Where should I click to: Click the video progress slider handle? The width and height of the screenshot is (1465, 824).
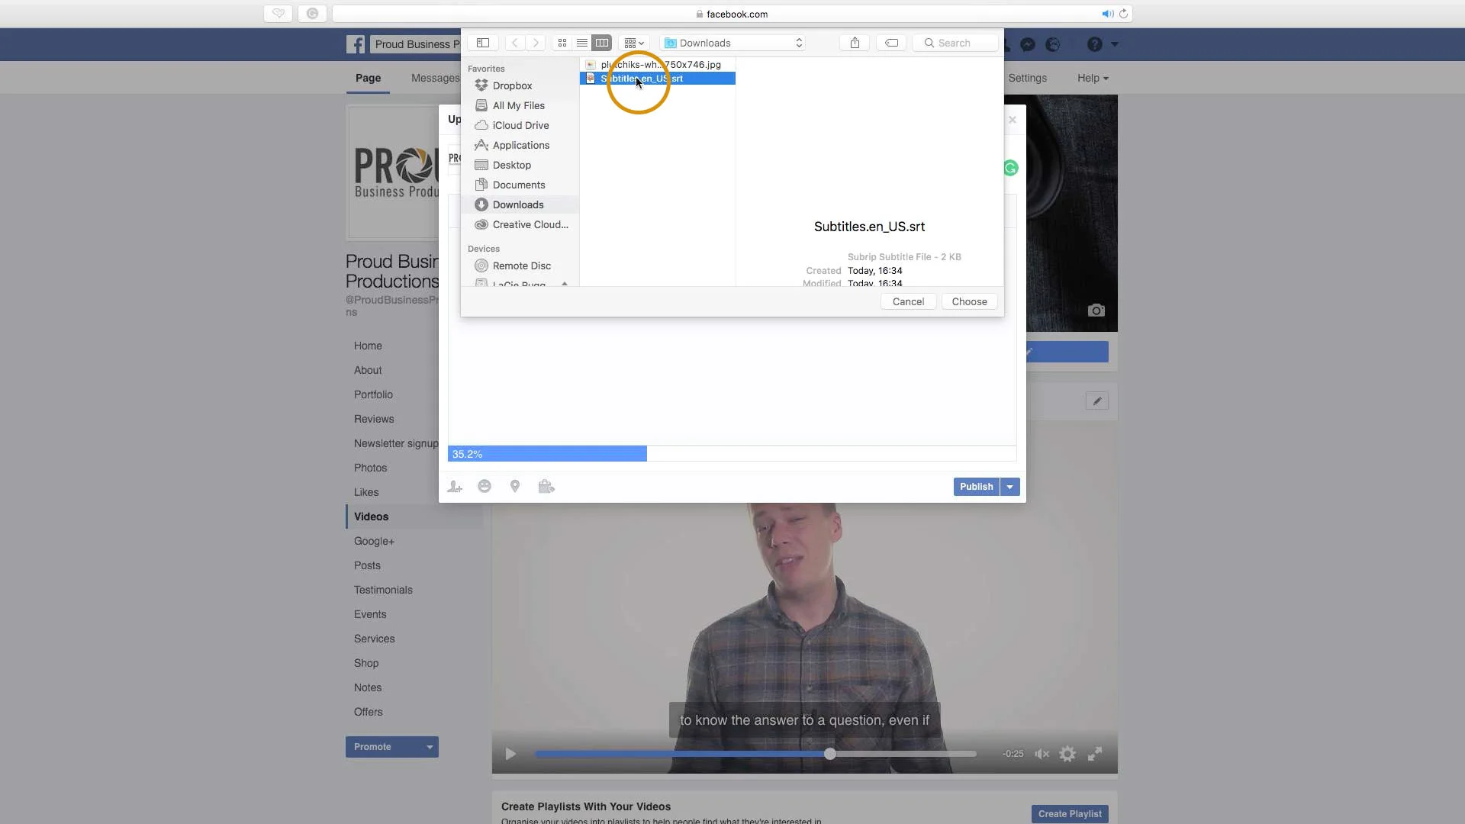pyautogui.click(x=830, y=754)
